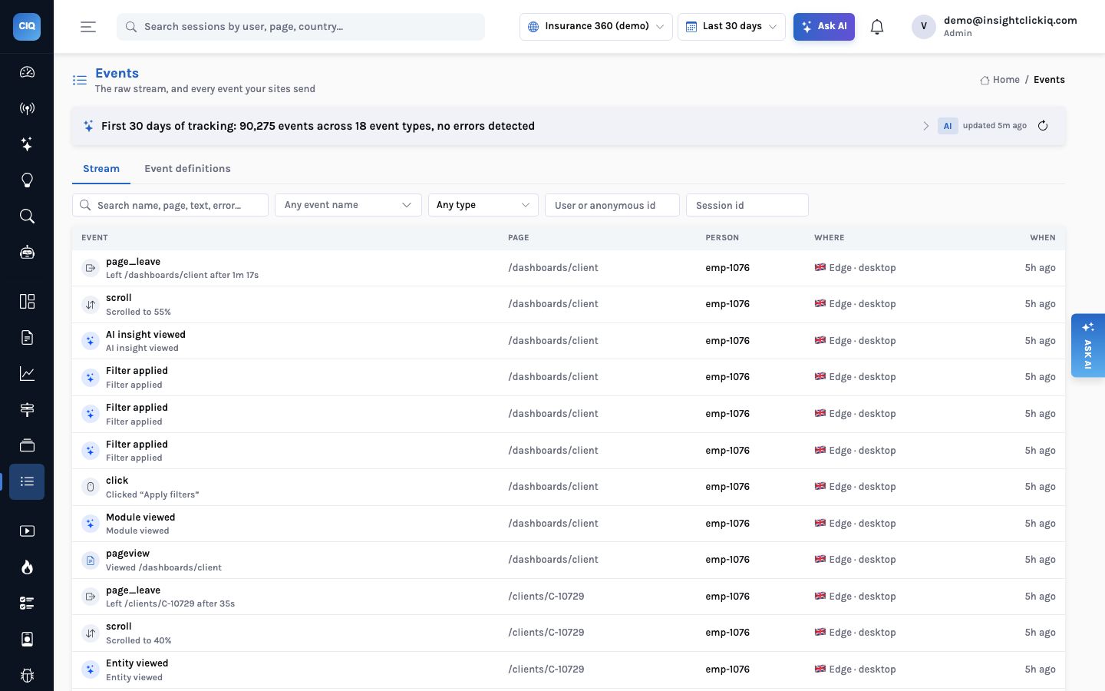Switch to the Event definitions tab
1105x691 pixels.
click(187, 169)
